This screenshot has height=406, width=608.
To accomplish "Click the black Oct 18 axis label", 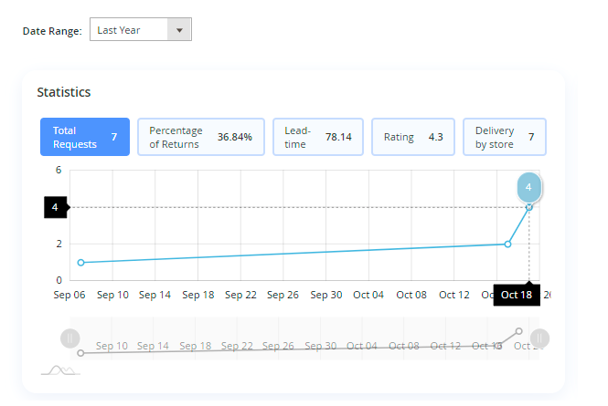I will pos(517,295).
